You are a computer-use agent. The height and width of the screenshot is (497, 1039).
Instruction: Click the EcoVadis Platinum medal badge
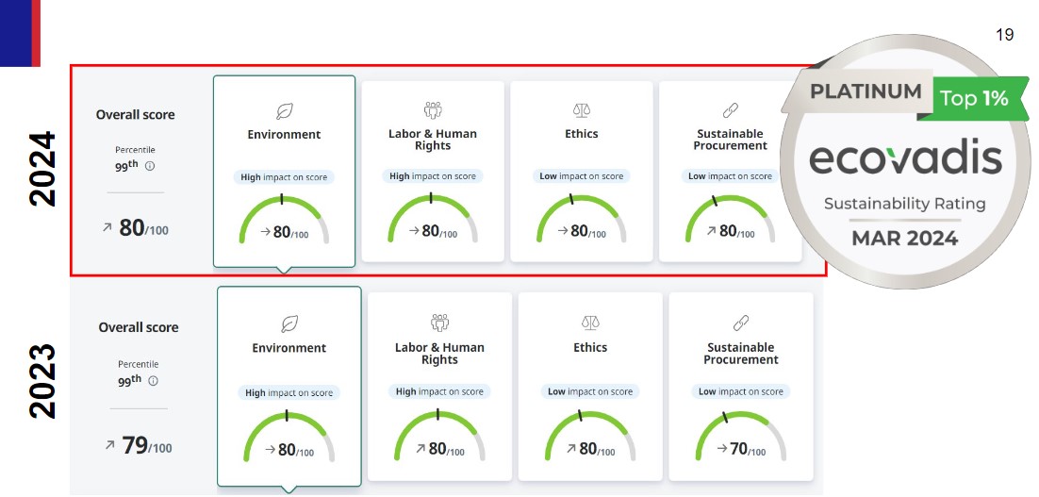[x=905, y=161]
